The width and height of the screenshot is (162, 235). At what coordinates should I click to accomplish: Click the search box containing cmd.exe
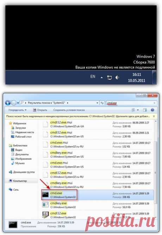pyautogui.click(x=131, y=103)
